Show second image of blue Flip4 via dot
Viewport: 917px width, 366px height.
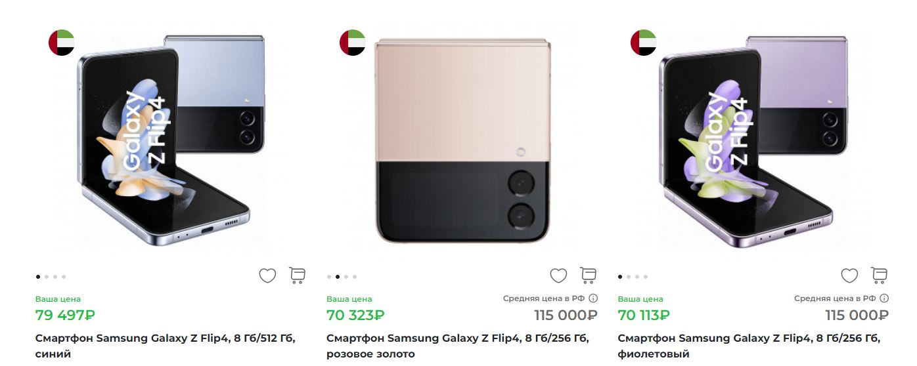[x=47, y=277]
